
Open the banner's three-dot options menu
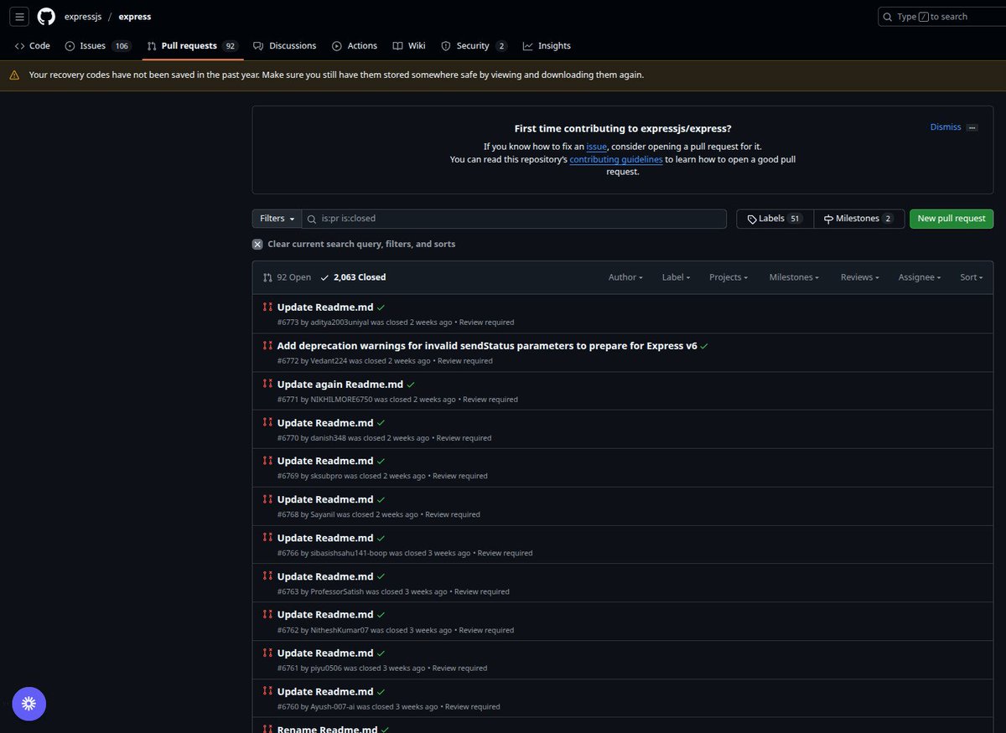click(972, 127)
